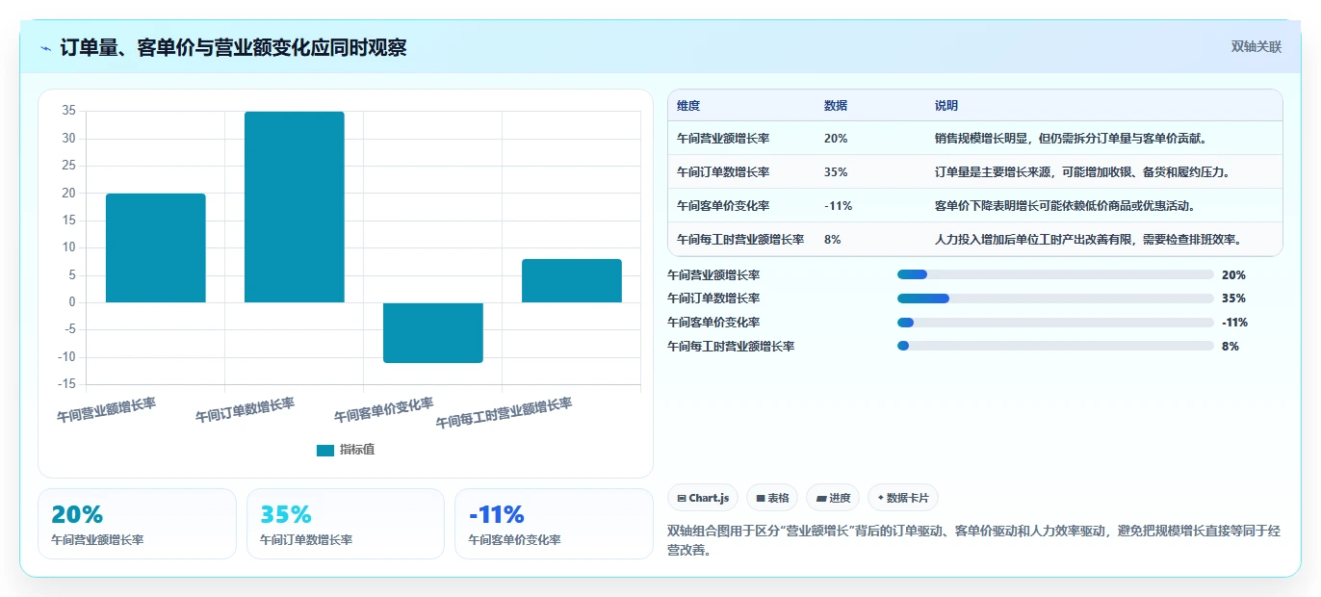Screen dimensions: 1321x597
Task: Click the description starting 销售规模增长明显
Action: point(1071,139)
